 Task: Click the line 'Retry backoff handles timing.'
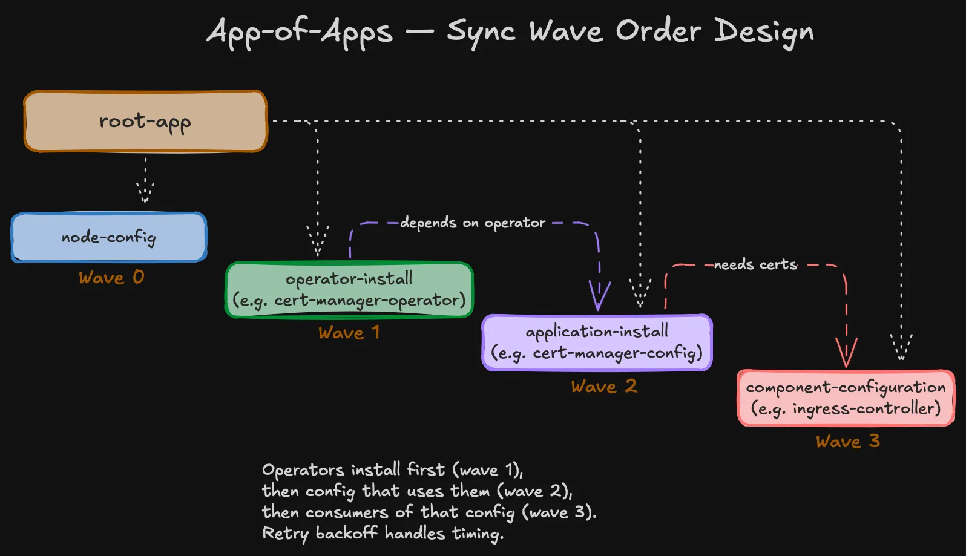click(x=383, y=534)
